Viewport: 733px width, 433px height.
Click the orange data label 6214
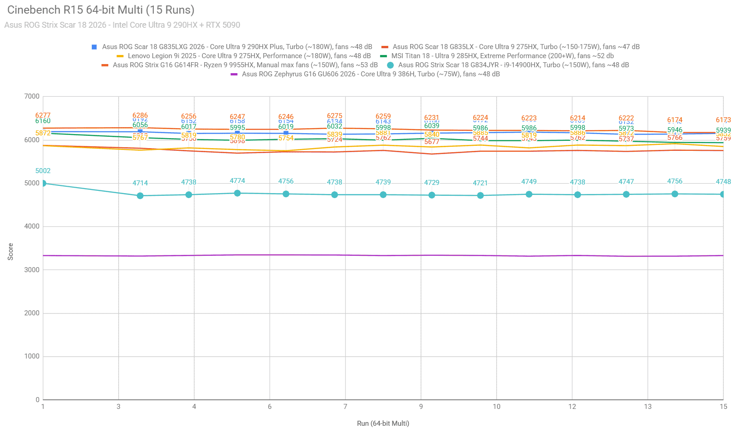pos(578,118)
